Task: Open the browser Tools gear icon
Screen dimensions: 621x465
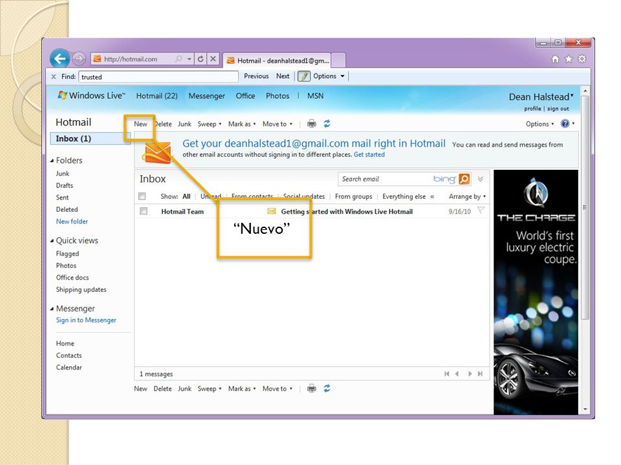Action: [x=582, y=59]
